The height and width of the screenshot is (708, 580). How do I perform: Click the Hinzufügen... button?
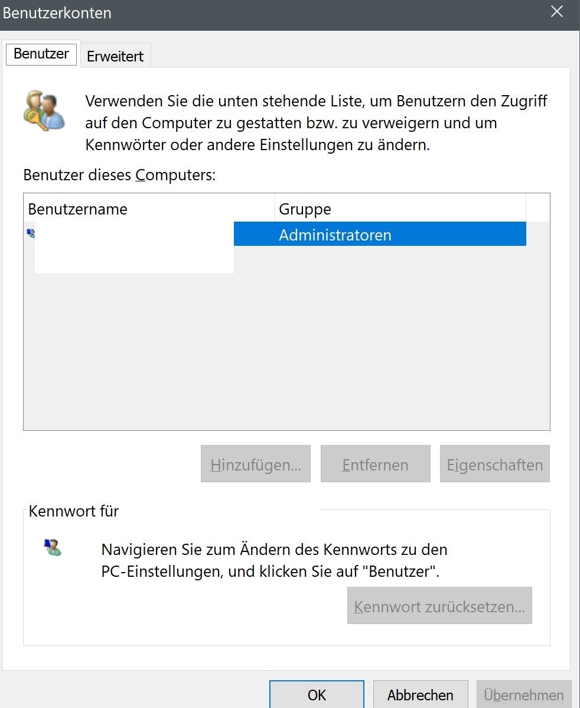(256, 464)
